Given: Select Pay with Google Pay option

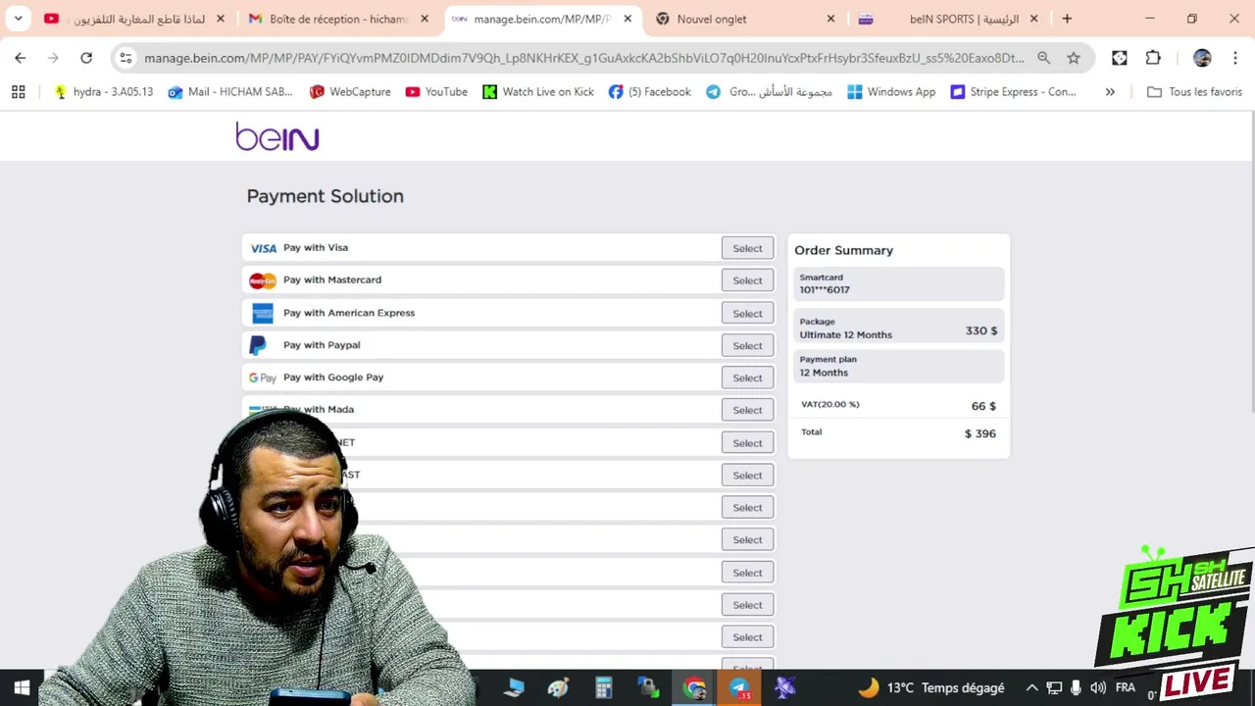Looking at the screenshot, I should point(747,378).
